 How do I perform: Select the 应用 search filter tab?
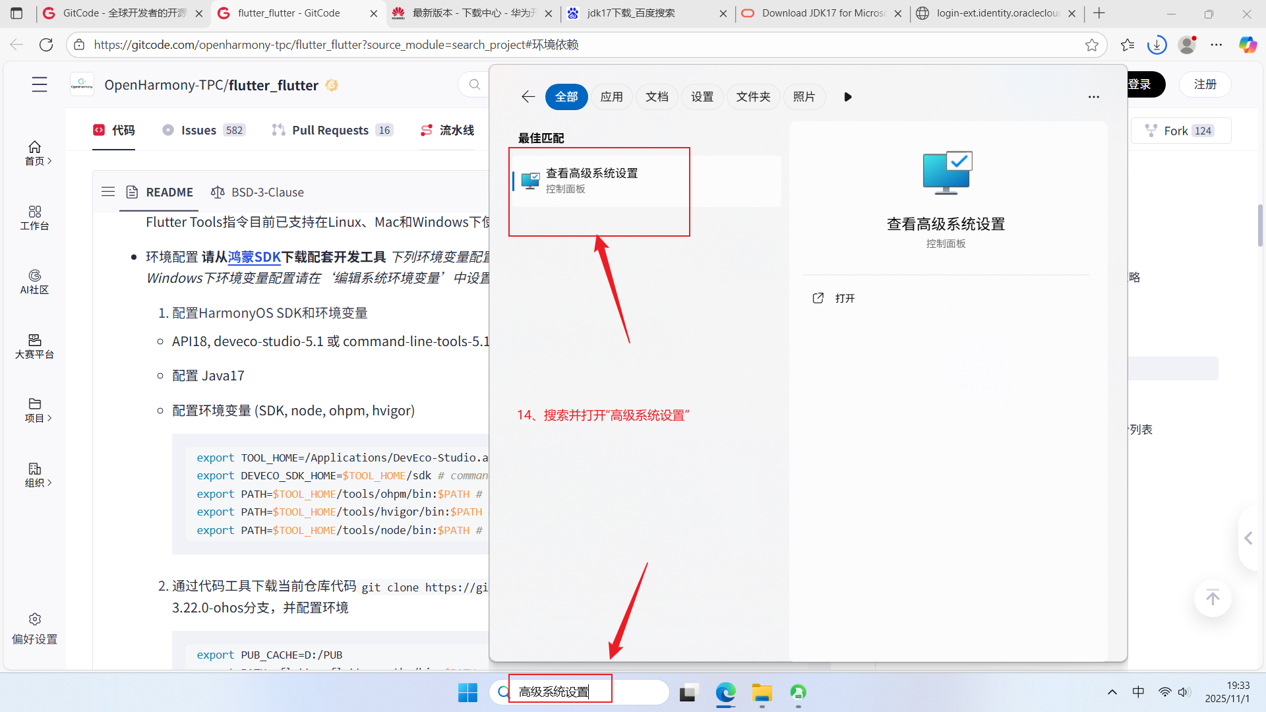click(611, 97)
